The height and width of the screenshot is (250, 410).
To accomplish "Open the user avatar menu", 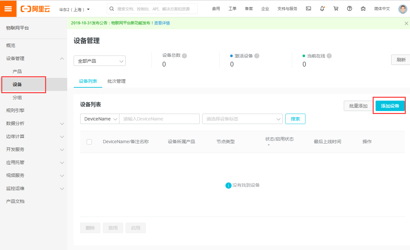I will (x=403, y=9).
